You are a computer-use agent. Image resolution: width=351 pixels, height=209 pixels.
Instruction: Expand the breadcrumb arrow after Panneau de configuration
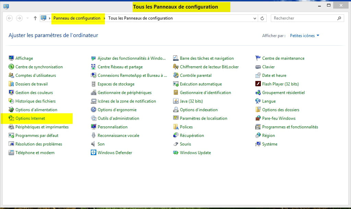pos(104,19)
